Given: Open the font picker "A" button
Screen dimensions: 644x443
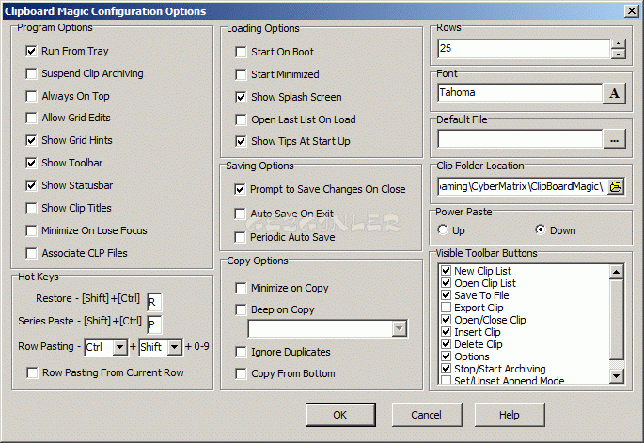Looking at the screenshot, I should [x=614, y=93].
